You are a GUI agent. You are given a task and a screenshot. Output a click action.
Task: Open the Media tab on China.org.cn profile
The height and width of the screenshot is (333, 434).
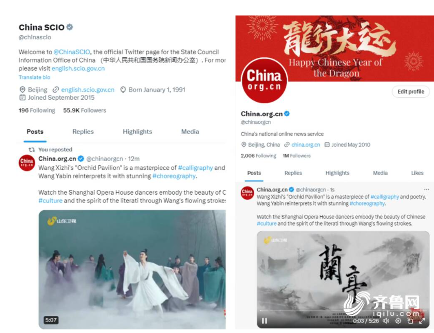click(380, 173)
